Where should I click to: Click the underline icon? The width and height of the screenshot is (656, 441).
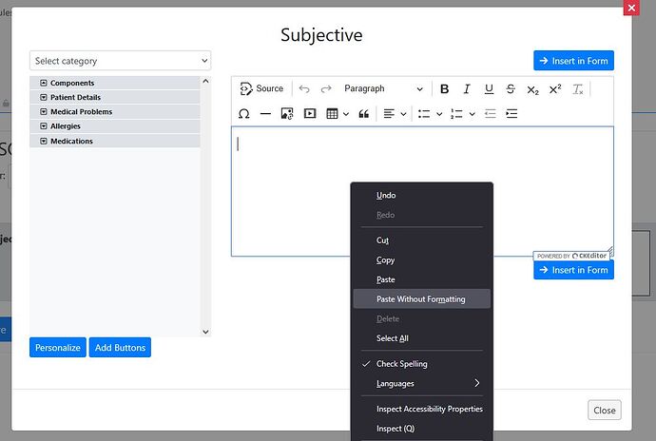pyautogui.click(x=489, y=89)
